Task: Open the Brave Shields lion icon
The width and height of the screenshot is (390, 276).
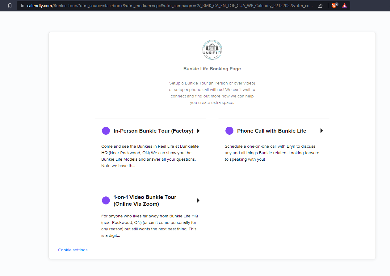Action: tap(334, 6)
